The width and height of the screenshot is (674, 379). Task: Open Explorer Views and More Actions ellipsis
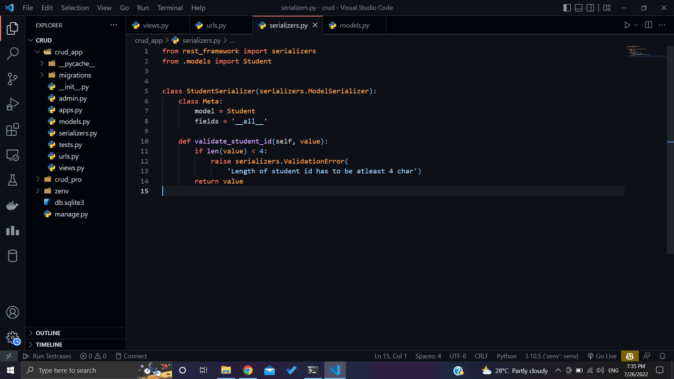click(x=114, y=25)
